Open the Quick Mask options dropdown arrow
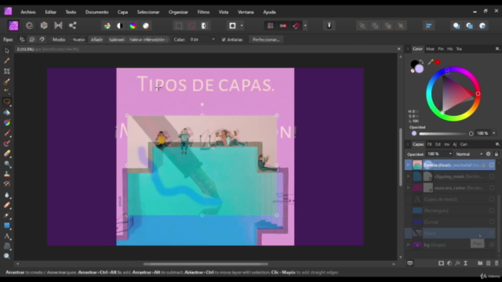 [242, 26]
